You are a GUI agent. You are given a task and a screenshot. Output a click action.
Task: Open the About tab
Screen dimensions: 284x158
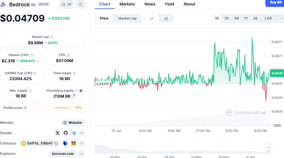coord(189,4)
